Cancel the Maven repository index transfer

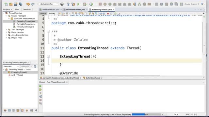tap(163, 114)
